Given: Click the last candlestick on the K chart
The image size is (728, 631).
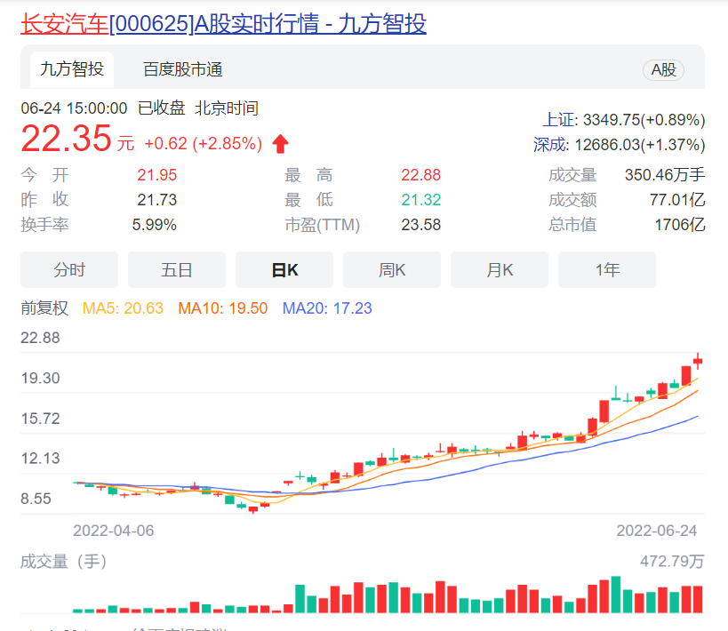Looking at the screenshot, I should 698,361.
